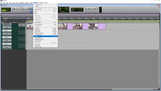Open the Help menu

[46, 3]
